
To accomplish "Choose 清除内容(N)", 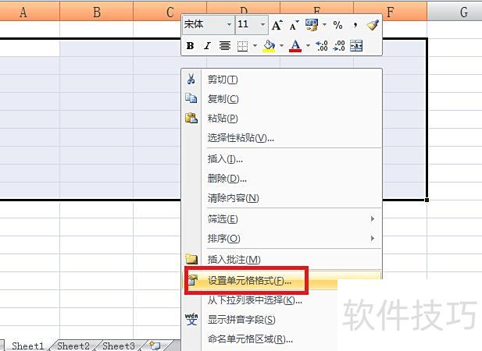I will pyautogui.click(x=282, y=198).
